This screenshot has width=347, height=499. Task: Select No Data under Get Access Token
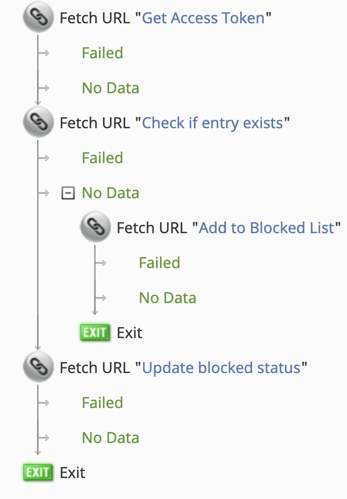pos(111,88)
